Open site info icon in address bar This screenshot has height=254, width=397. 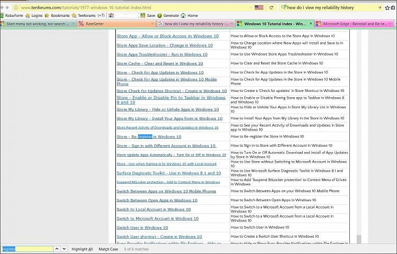tap(16, 7)
